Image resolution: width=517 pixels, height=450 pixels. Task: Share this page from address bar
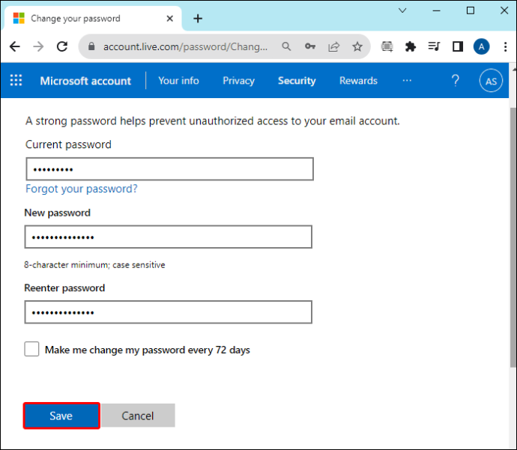pyautogui.click(x=333, y=46)
